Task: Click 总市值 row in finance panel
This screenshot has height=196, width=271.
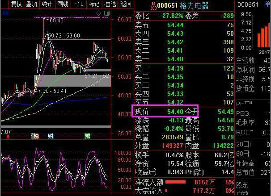Action: [253, 172]
